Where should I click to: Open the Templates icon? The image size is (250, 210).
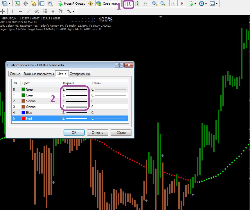point(212,3)
